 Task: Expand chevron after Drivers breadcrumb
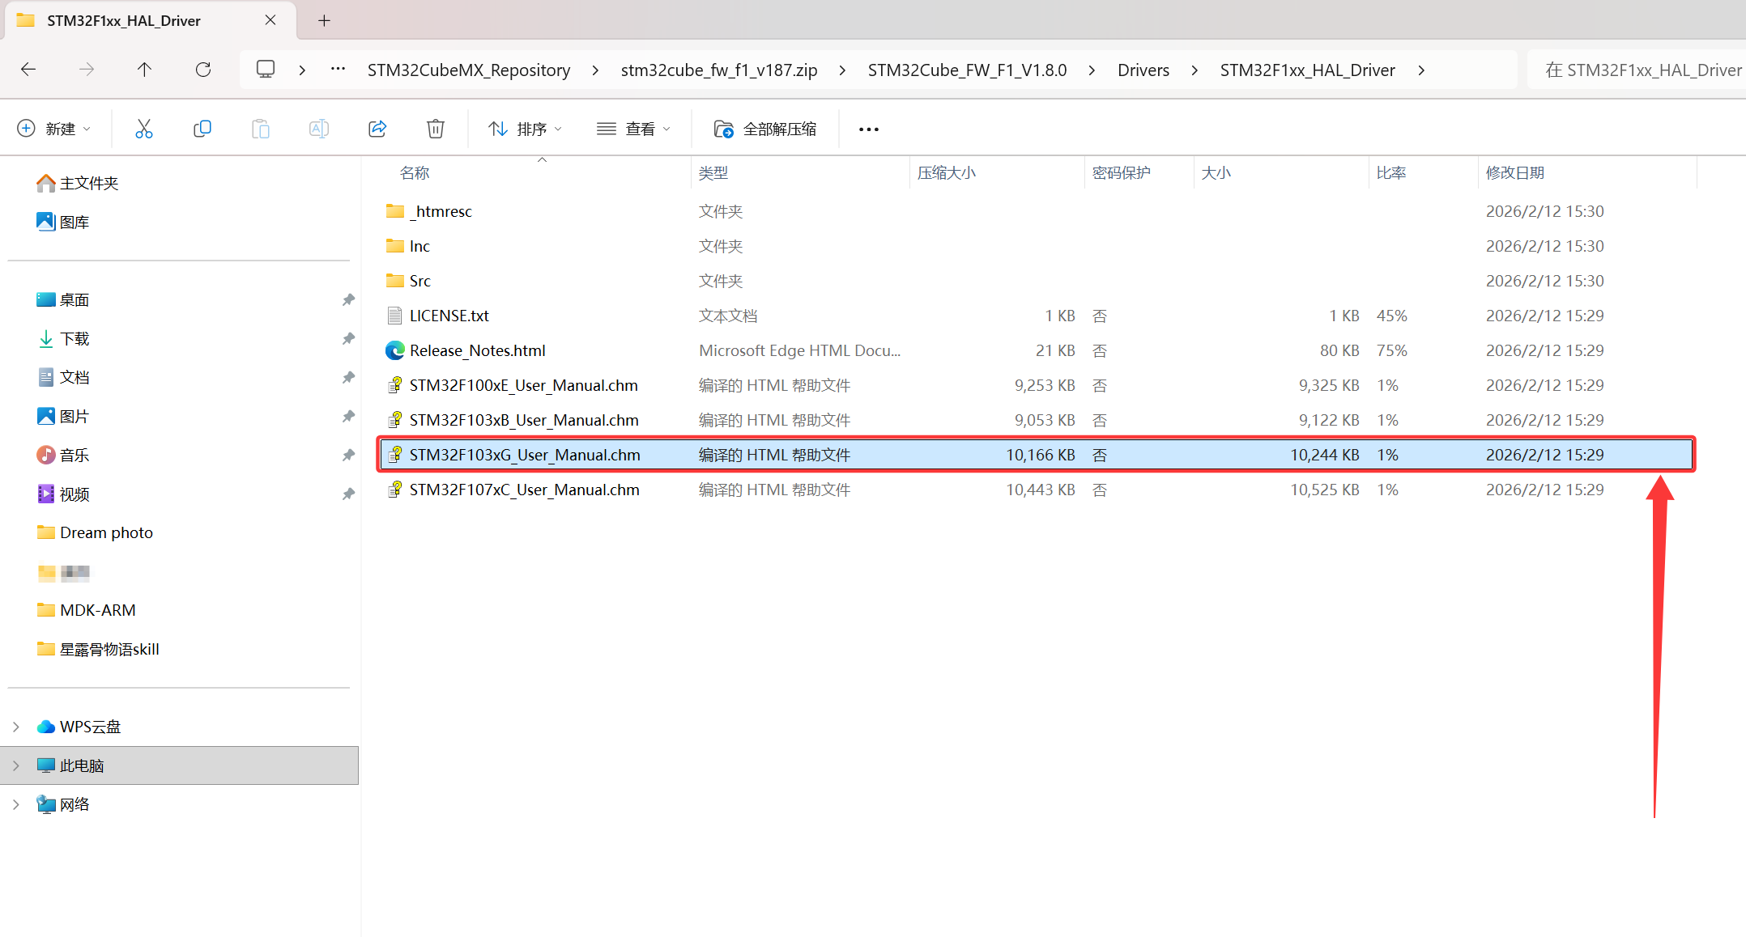pos(1195,70)
